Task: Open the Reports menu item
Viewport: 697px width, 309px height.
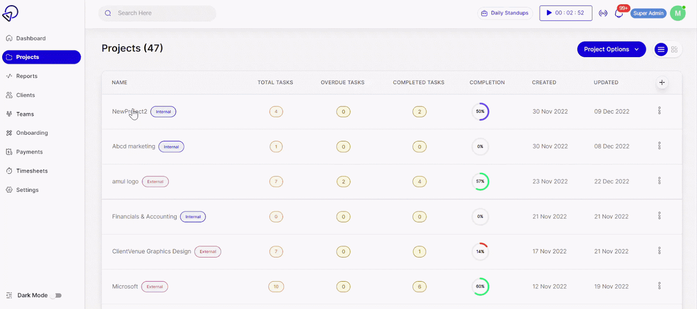Action: (x=27, y=76)
